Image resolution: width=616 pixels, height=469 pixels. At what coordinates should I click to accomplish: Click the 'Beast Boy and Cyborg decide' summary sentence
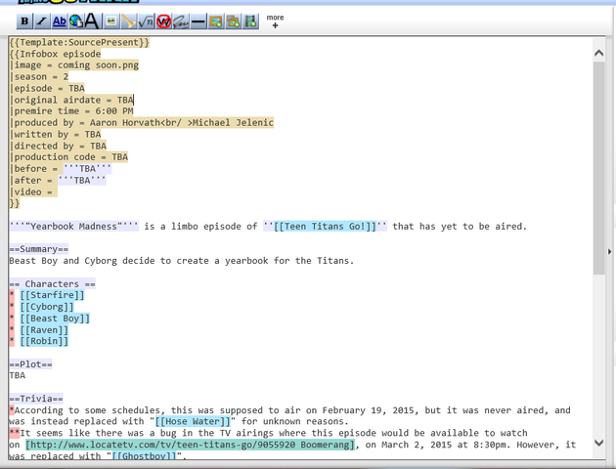[182, 261]
